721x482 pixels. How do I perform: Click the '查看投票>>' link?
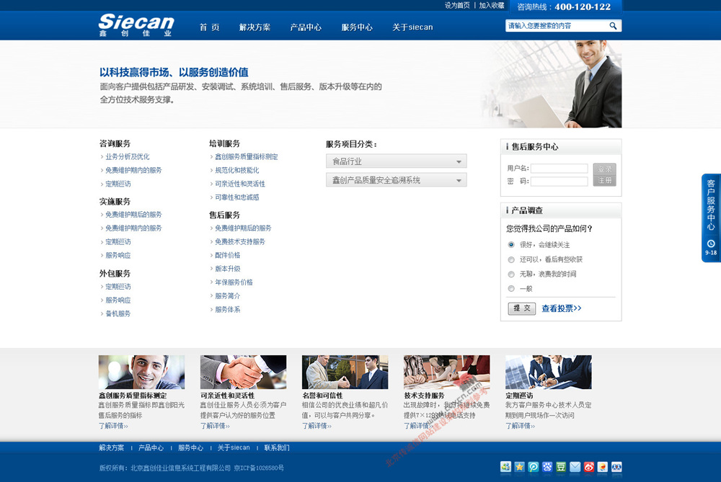[561, 308]
